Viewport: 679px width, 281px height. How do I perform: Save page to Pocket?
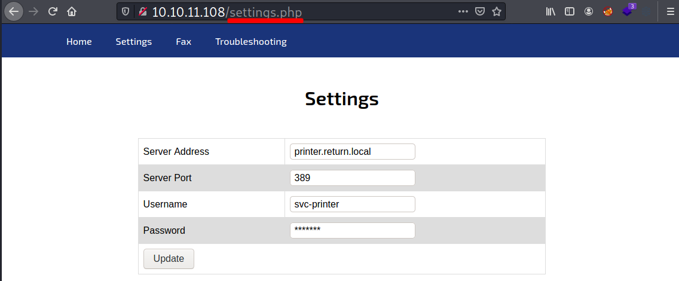click(479, 11)
